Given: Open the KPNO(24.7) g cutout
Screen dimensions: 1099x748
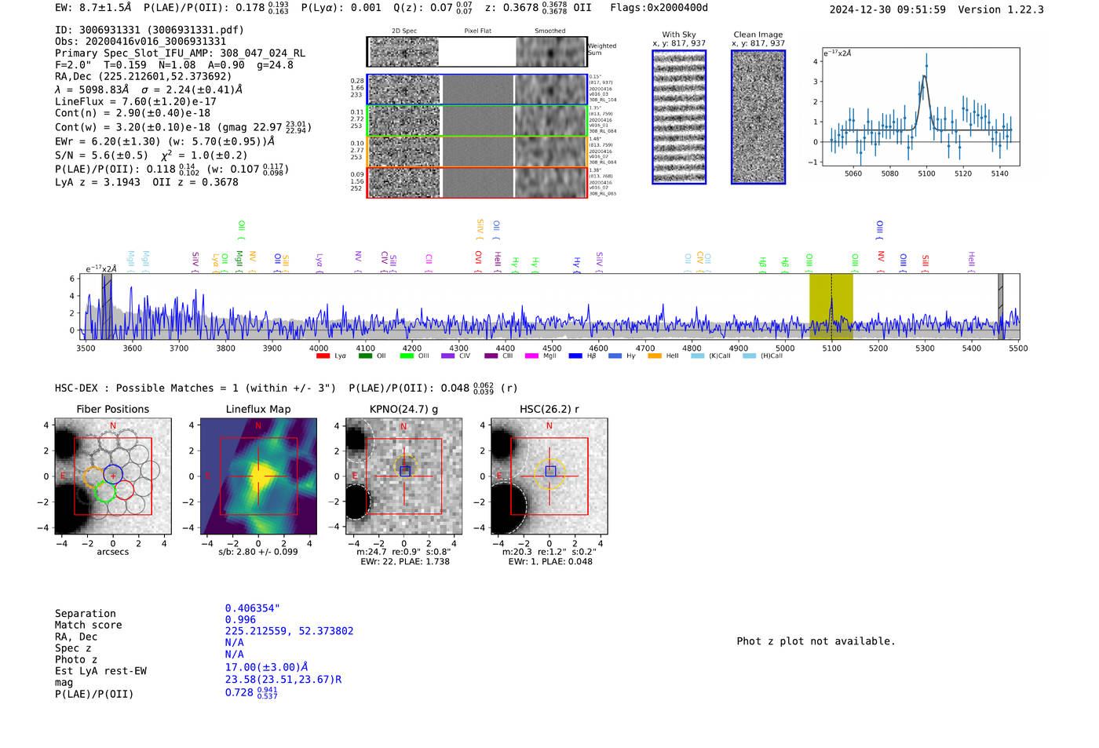Looking at the screenshot, I should tap(403, 476).
